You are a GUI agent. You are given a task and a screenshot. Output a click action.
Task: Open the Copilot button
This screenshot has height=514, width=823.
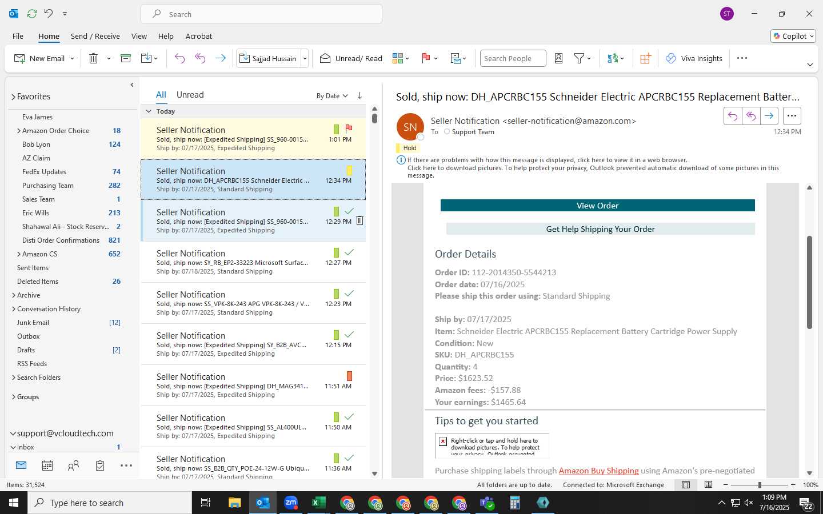click(793, 36)
